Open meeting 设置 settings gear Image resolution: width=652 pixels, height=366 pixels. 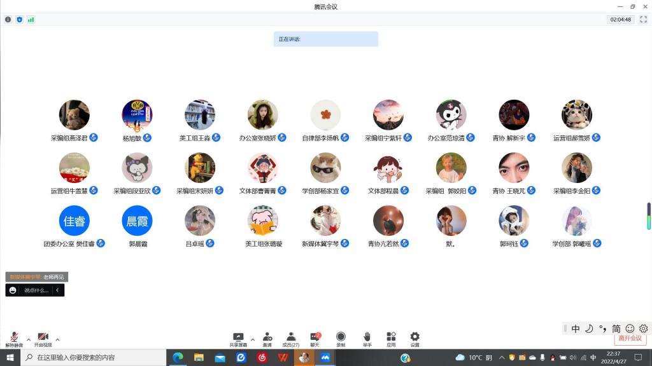(x=415, y=337)
